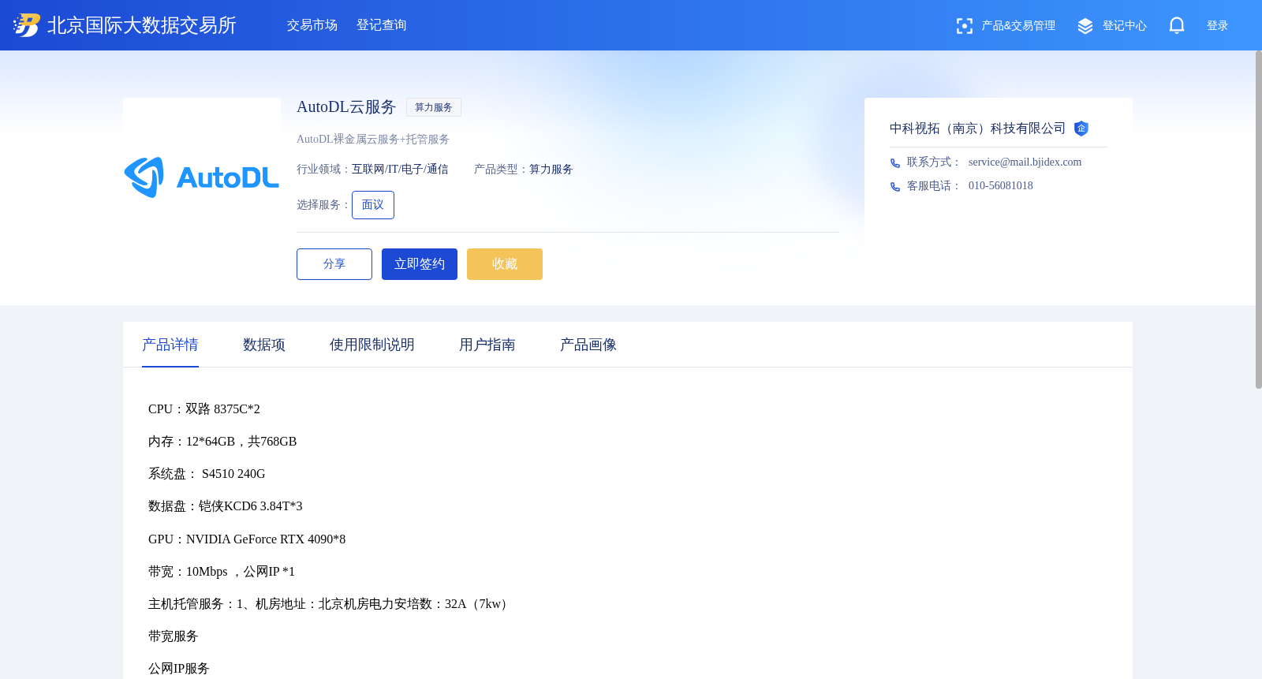The height and width of the screenshot is (679, 1262).
Task: Switch to the 数据项 tab
Action: point(264,345)
